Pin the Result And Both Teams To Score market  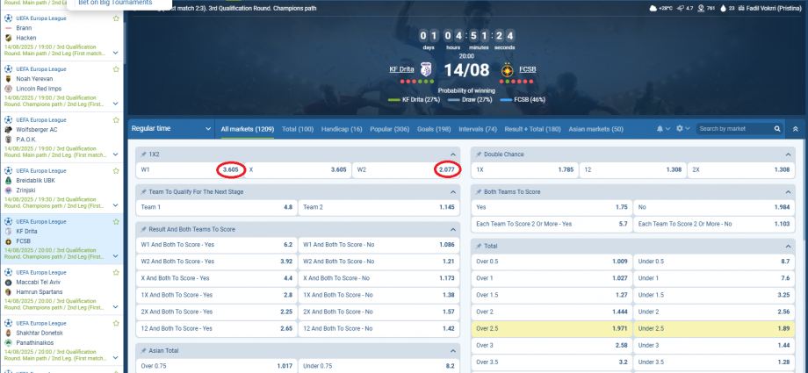(144, 229)
